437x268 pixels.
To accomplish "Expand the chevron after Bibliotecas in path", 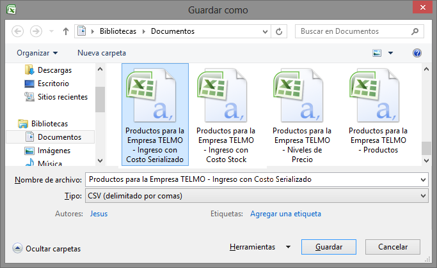I will click(144, 31).
